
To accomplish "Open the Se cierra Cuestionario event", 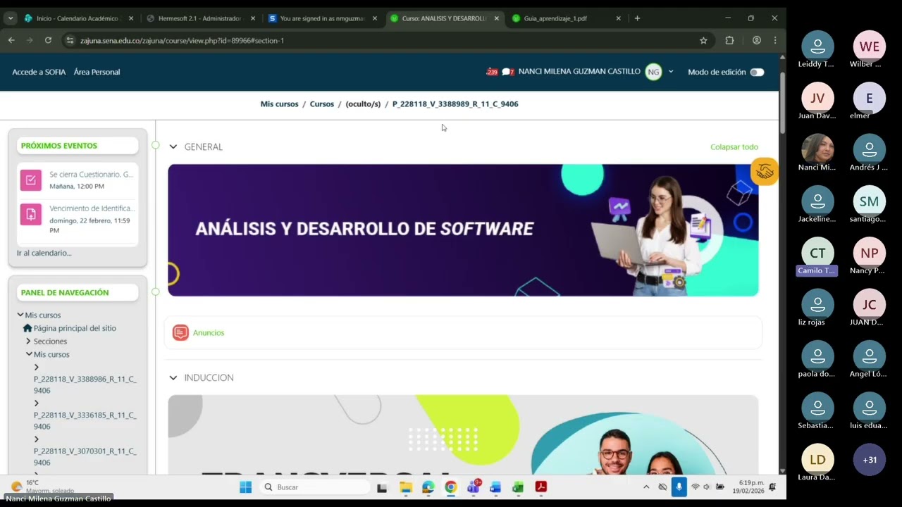I will pyautogui.click(x=91, y=174).
